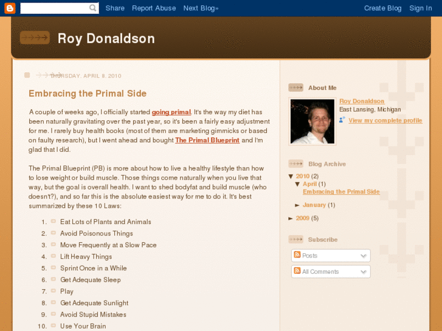Click East Lansing, Michigan location text
The image size is (442, 331).
tap(370, 109)
